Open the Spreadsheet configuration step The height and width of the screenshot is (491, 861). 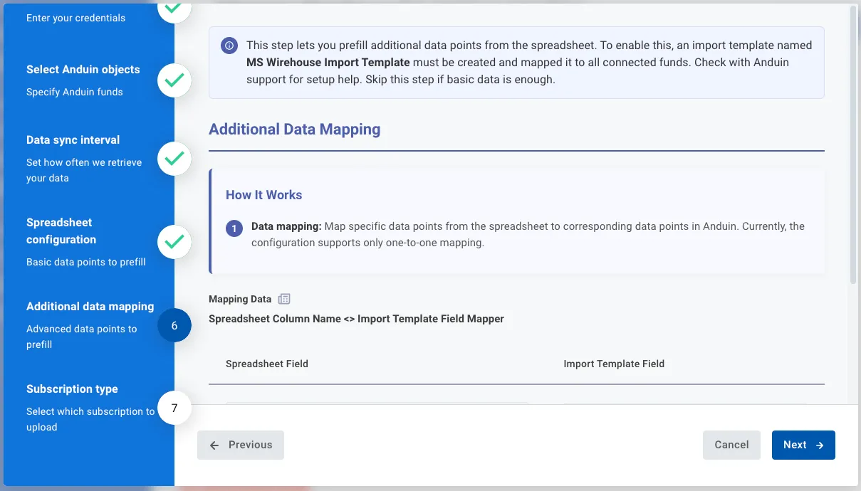click(x=61, y=231)
